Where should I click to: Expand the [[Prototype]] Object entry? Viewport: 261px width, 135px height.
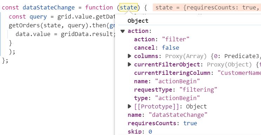(129, 106)
